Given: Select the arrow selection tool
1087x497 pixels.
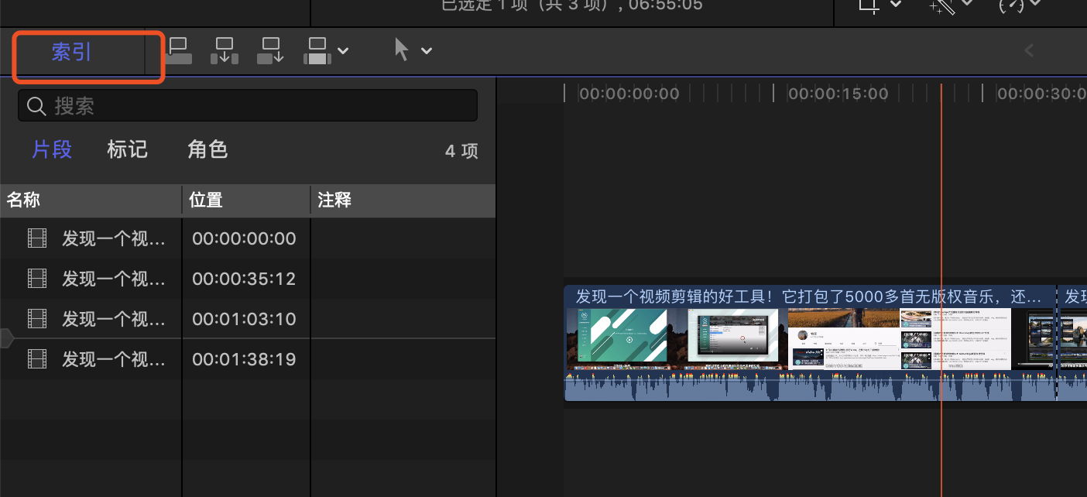Looking at the screenshot, I should [x=402, y=50].
